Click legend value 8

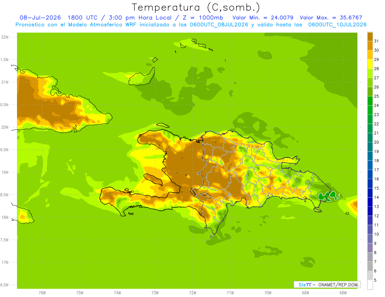375,252
